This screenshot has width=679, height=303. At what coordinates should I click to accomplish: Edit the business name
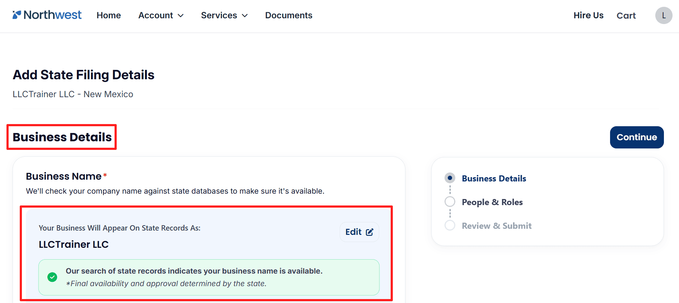(x=359, y=232)
